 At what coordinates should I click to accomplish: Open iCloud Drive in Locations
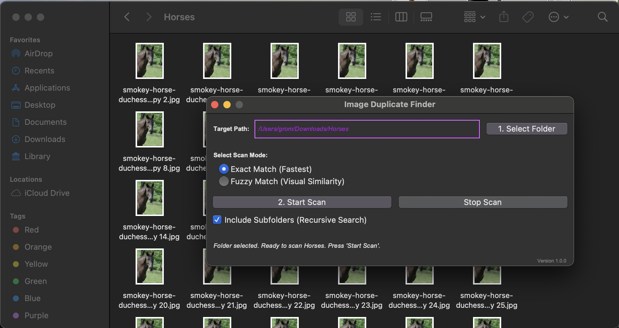(x=47, y=193)
